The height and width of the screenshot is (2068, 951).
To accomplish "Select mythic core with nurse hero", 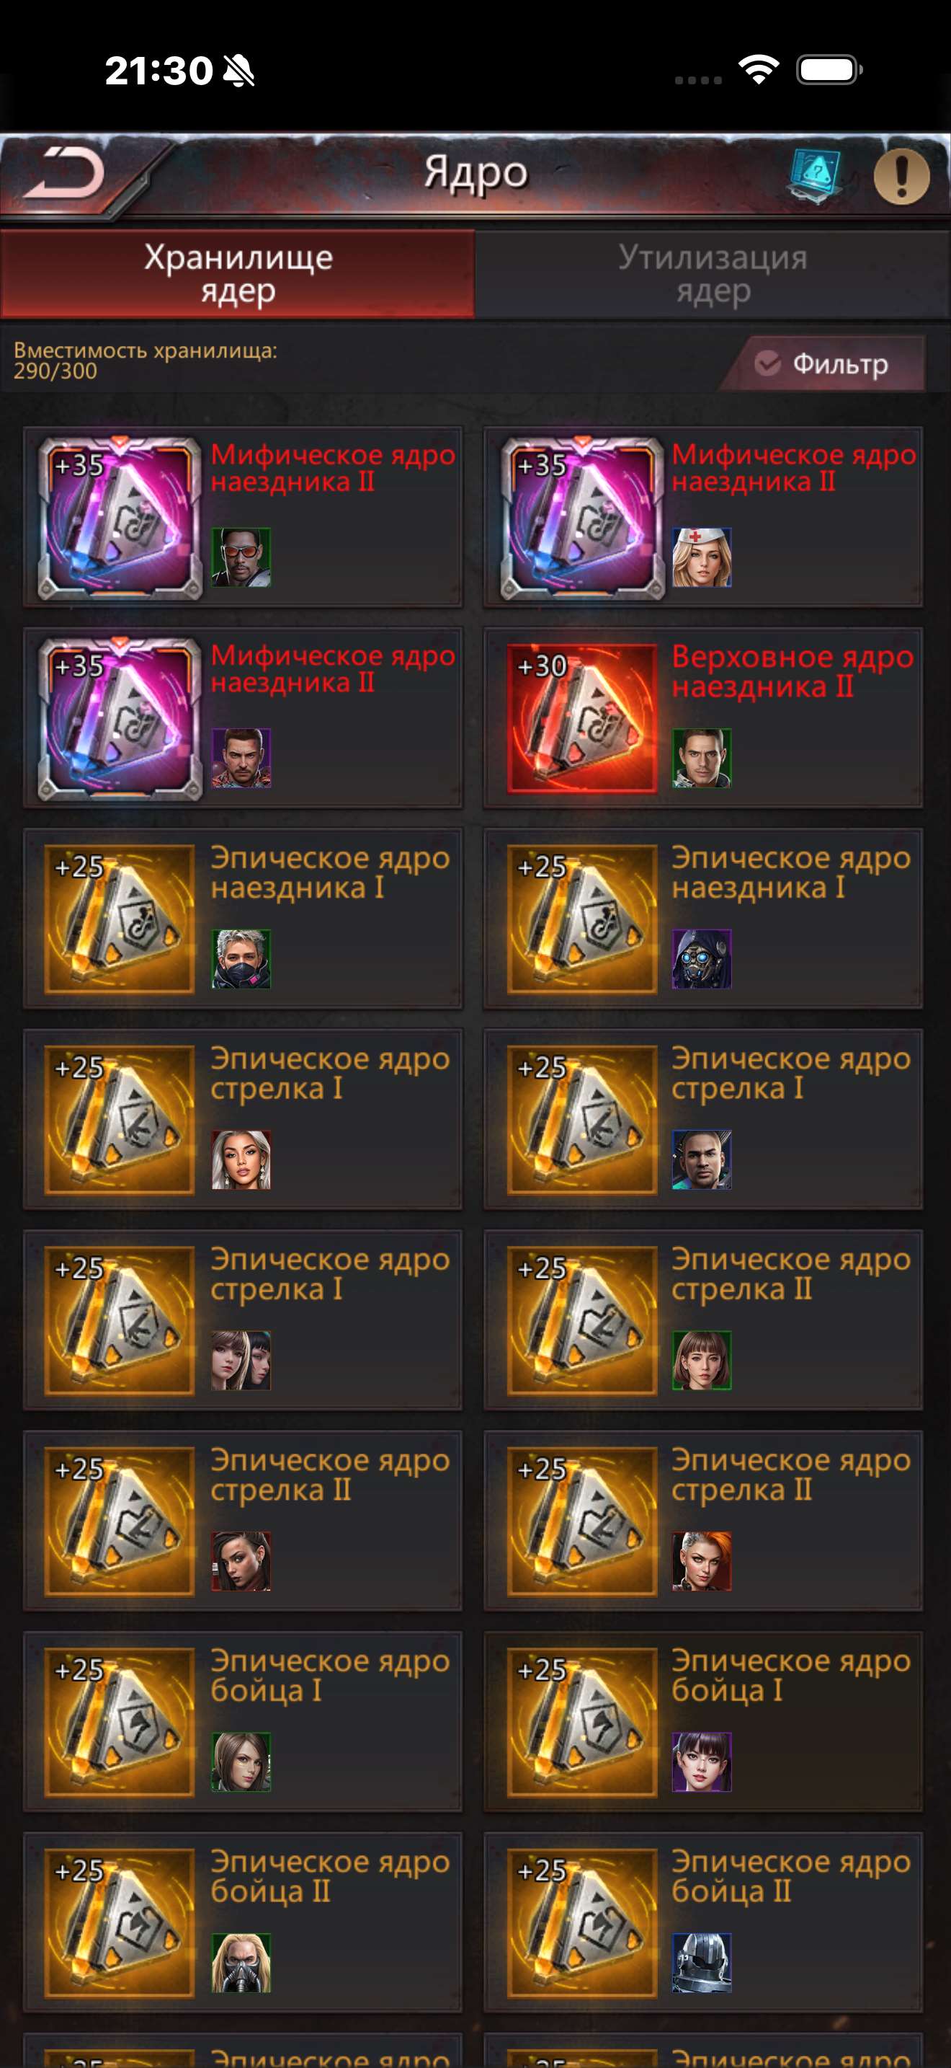I will coord(702,517).
